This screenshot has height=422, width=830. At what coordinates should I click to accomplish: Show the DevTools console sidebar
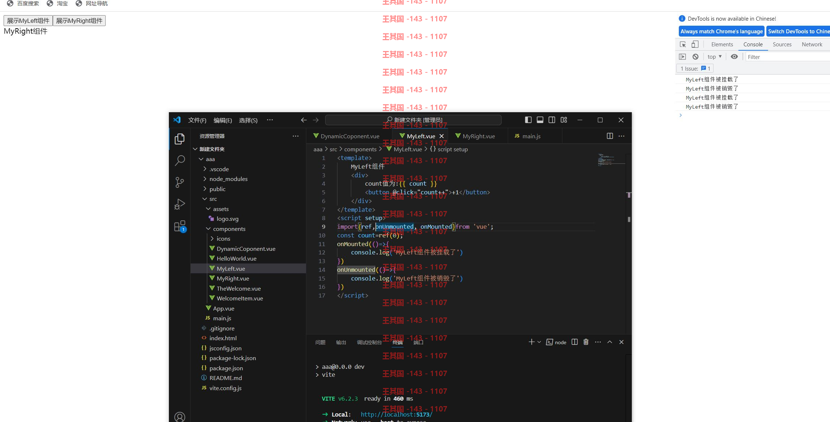(682, 57)
